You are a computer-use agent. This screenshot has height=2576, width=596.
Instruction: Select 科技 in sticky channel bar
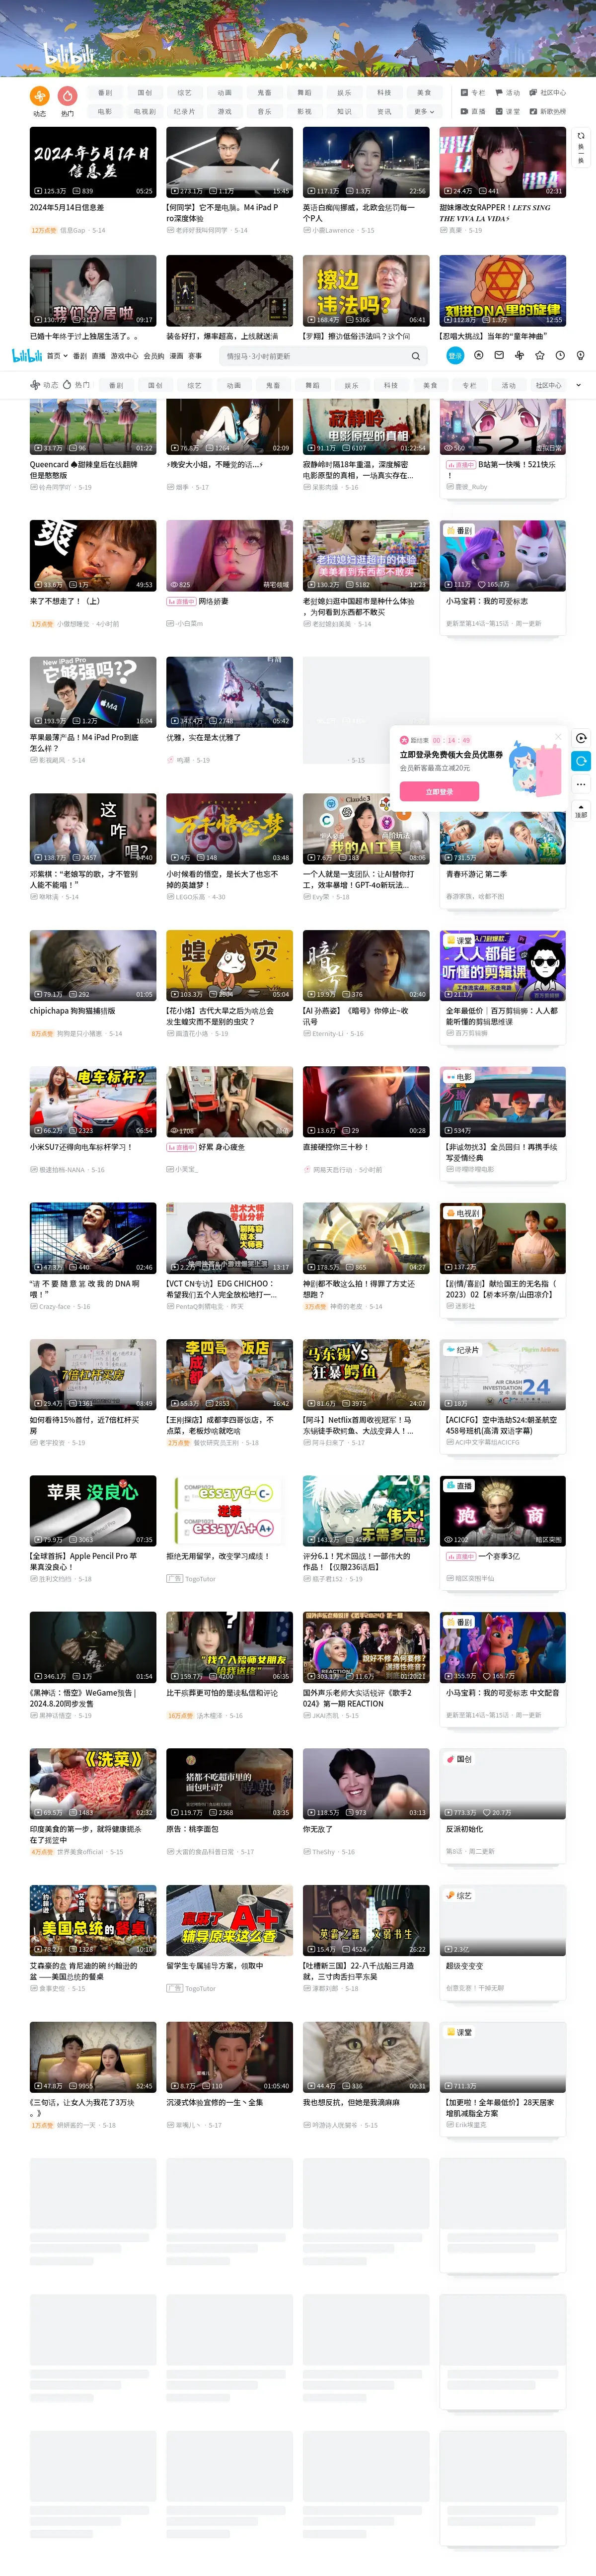pyautogui.click(x=390, y=385)
